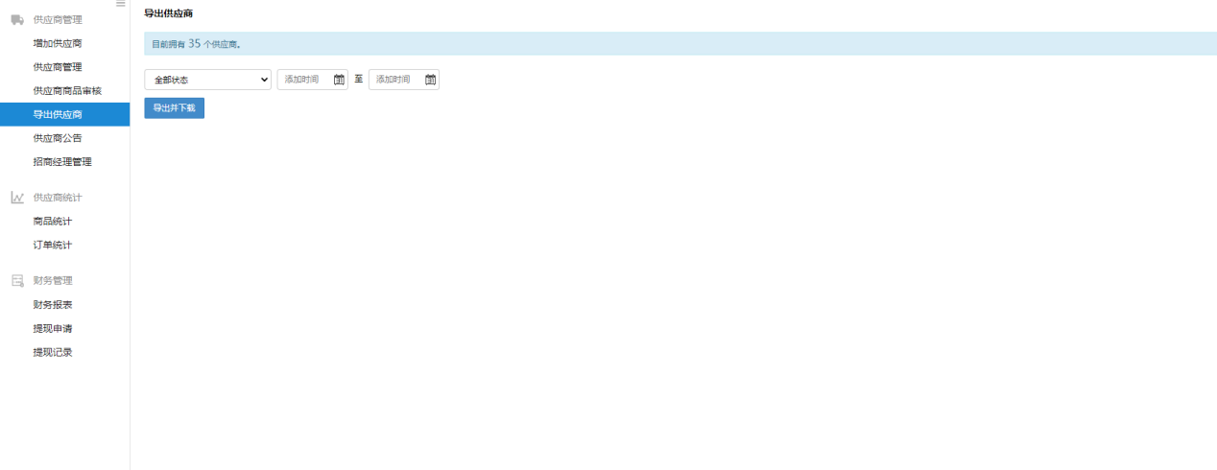The height and width of the screenshot is (470, 1217).
Task: Open calendar icon of start date field
Action: tap(339, 80)
